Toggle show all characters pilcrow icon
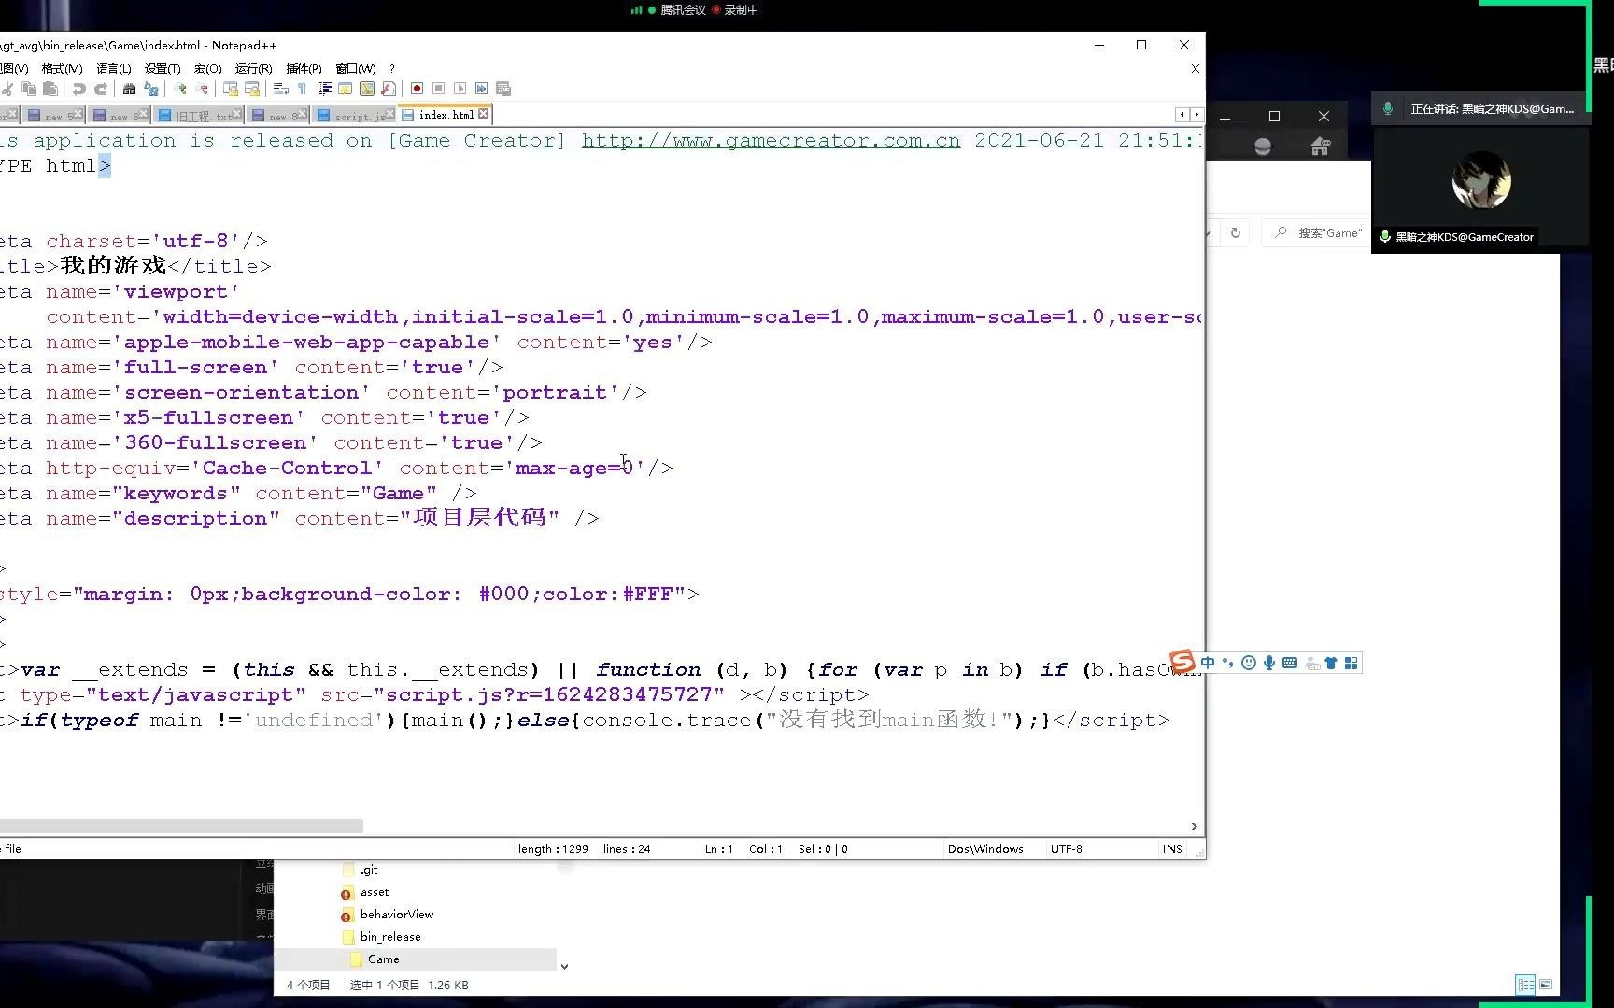 (x=302, y=89)
